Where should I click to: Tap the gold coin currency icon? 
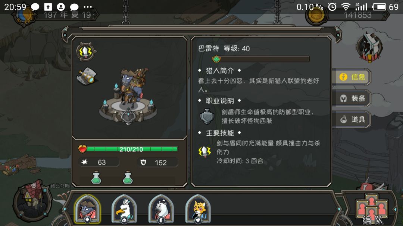316,16
